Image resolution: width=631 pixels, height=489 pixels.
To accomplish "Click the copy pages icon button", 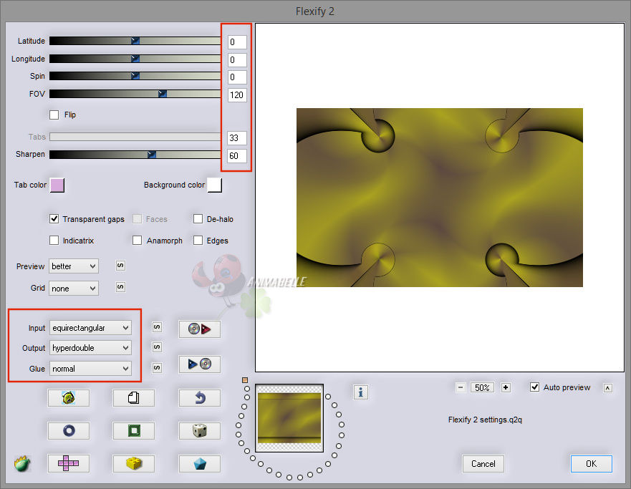I will (134, 398).
